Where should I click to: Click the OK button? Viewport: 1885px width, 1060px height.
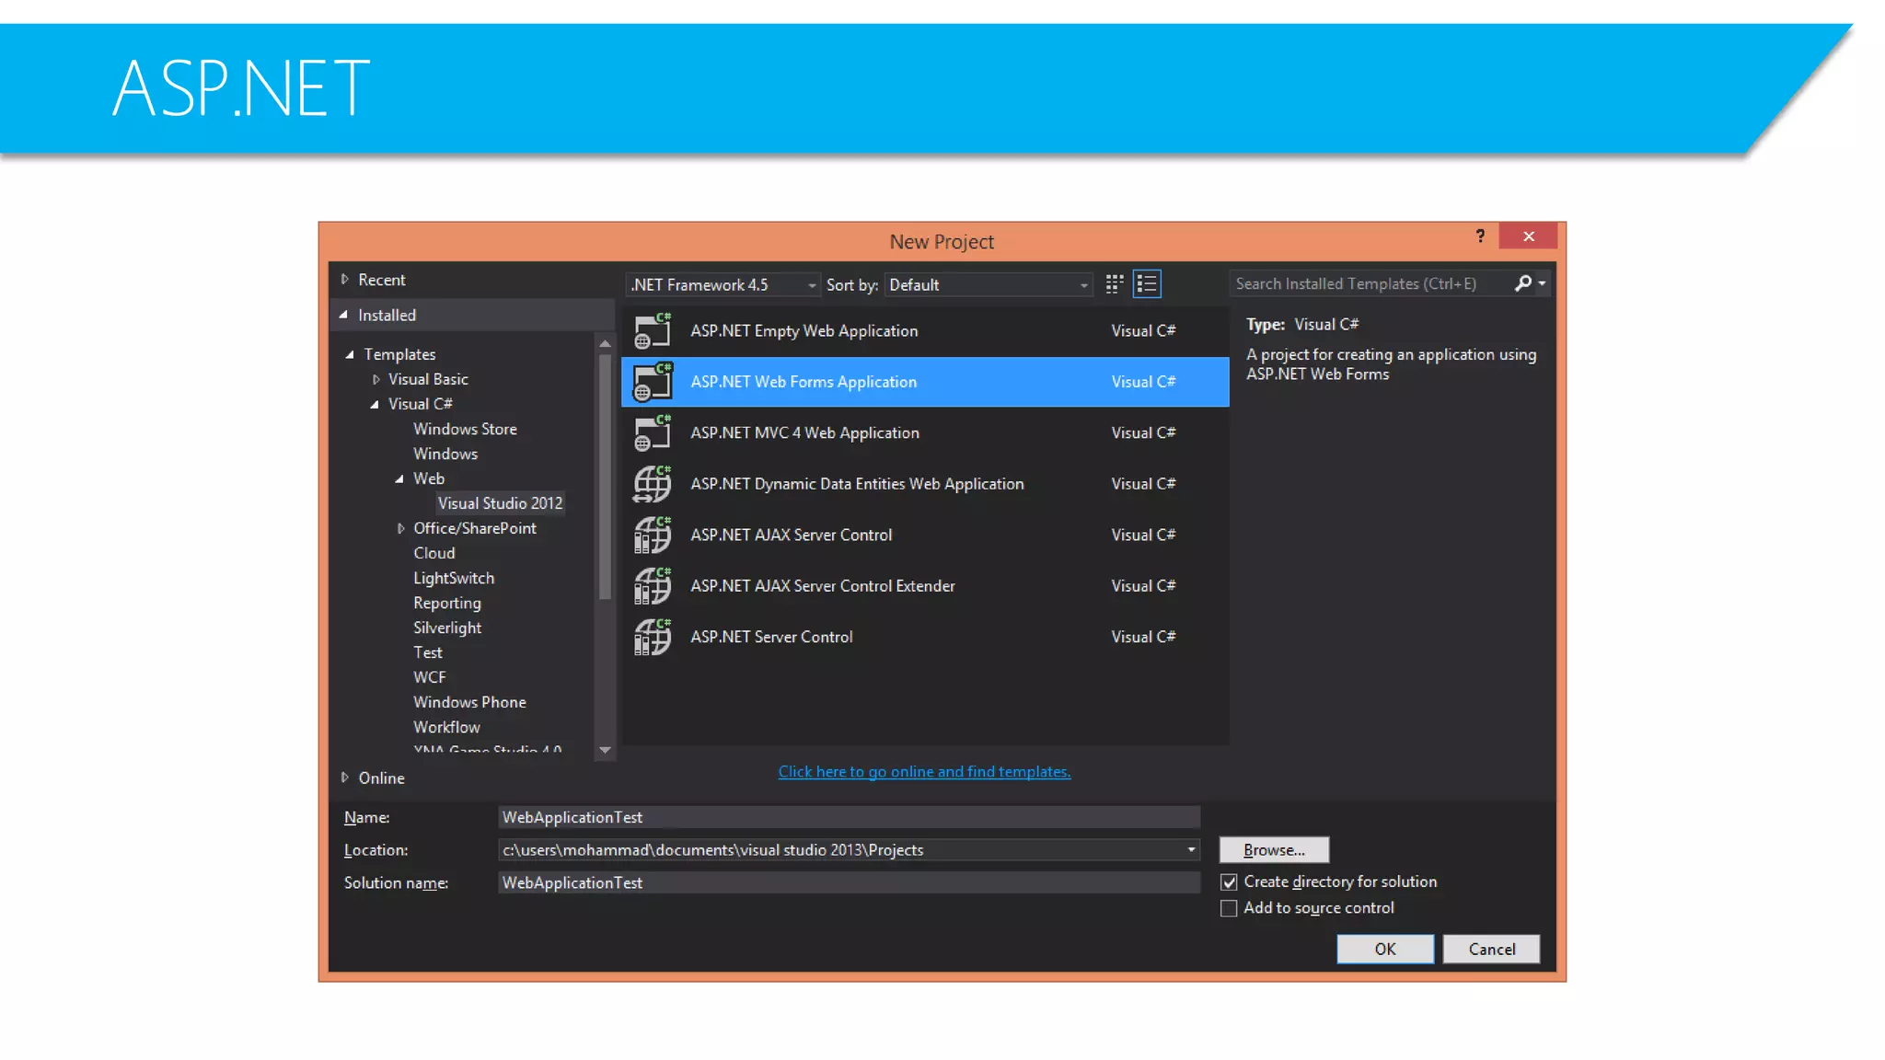click(x=1385, y=950)
